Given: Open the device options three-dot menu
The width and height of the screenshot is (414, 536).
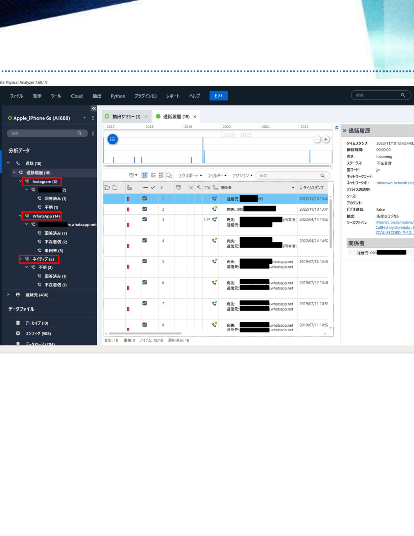Looking at the screenshot, I should (x=93, y=118).
